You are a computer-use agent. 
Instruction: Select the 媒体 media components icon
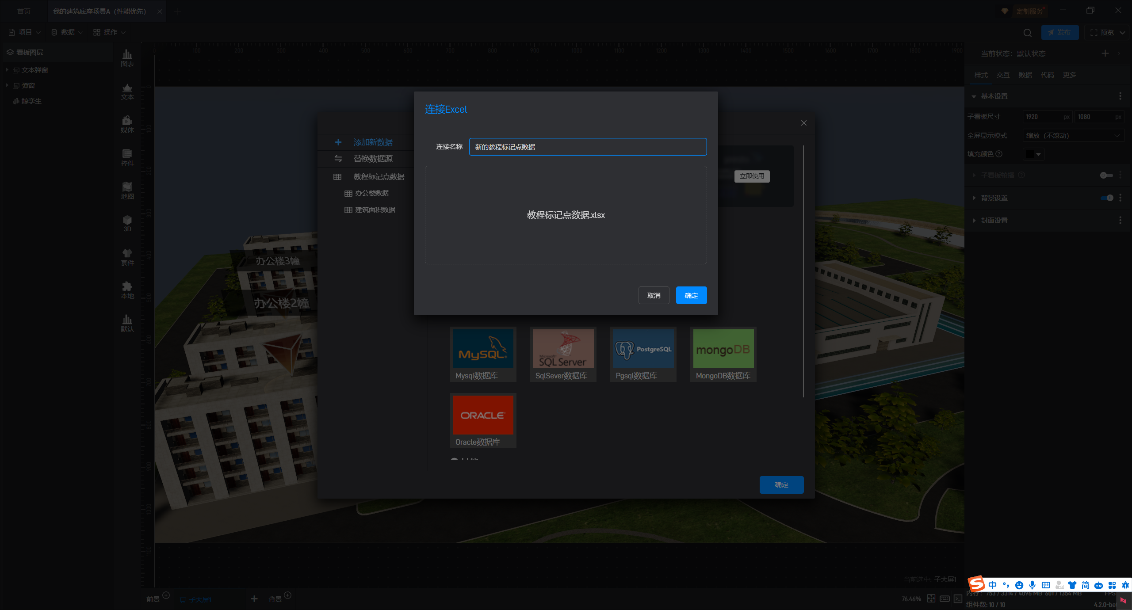click(x=127, y=124)
